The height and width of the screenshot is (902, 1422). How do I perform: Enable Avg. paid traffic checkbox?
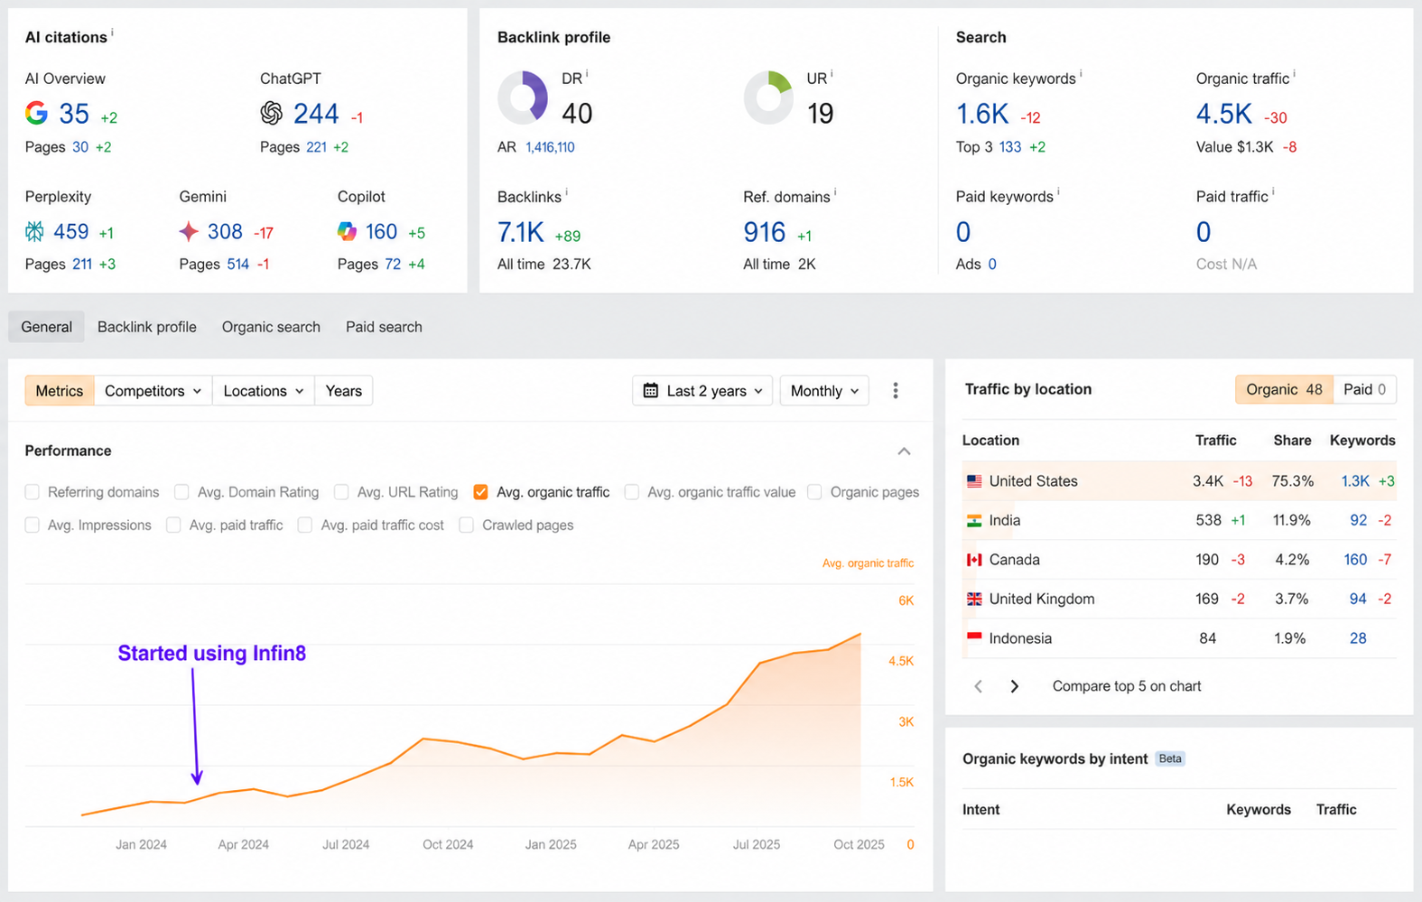(173, 525)
